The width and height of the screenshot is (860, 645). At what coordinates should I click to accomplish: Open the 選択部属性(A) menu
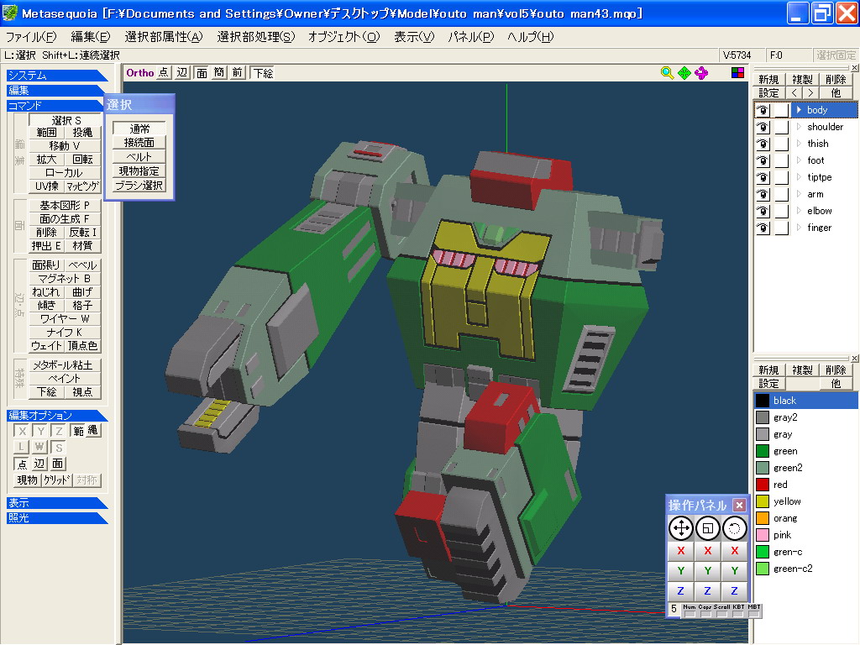click(164, 37)
